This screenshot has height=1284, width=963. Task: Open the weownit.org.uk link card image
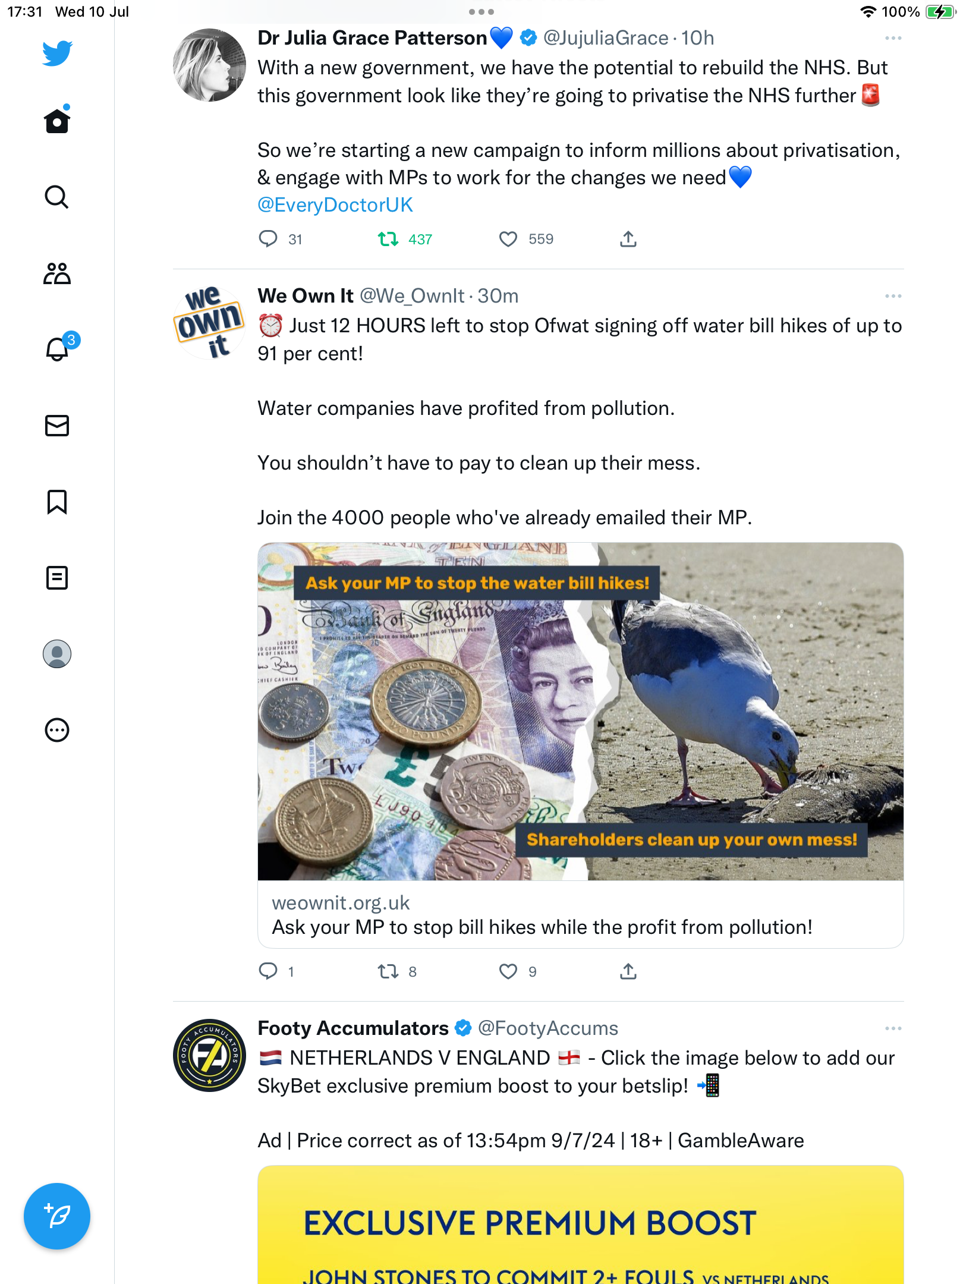coord(580,711)
